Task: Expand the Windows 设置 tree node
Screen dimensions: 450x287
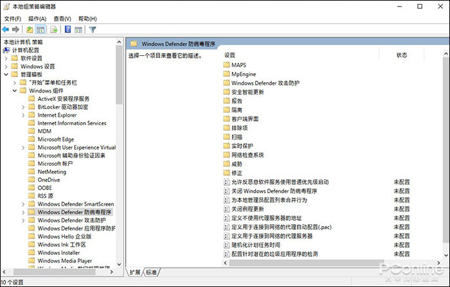Action: [6, 66]
